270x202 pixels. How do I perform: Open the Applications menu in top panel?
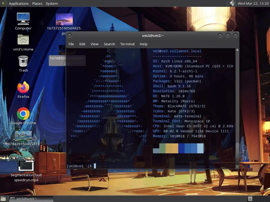[x=19, y=3]
